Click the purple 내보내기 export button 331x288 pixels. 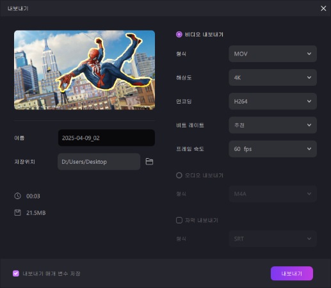(292, 273)
